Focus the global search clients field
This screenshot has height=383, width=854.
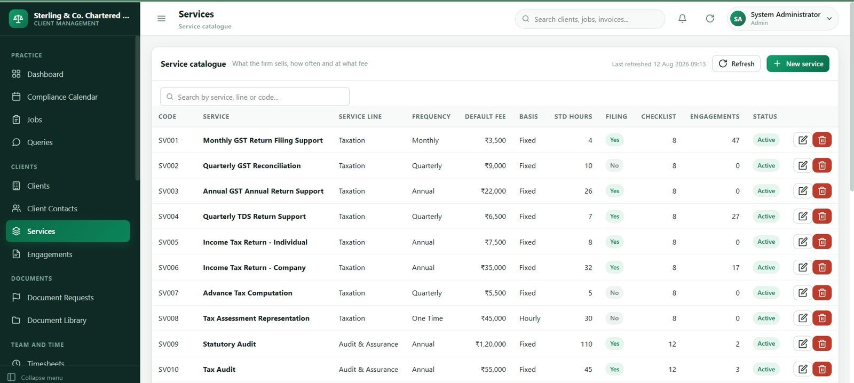[x=590, y=19]
